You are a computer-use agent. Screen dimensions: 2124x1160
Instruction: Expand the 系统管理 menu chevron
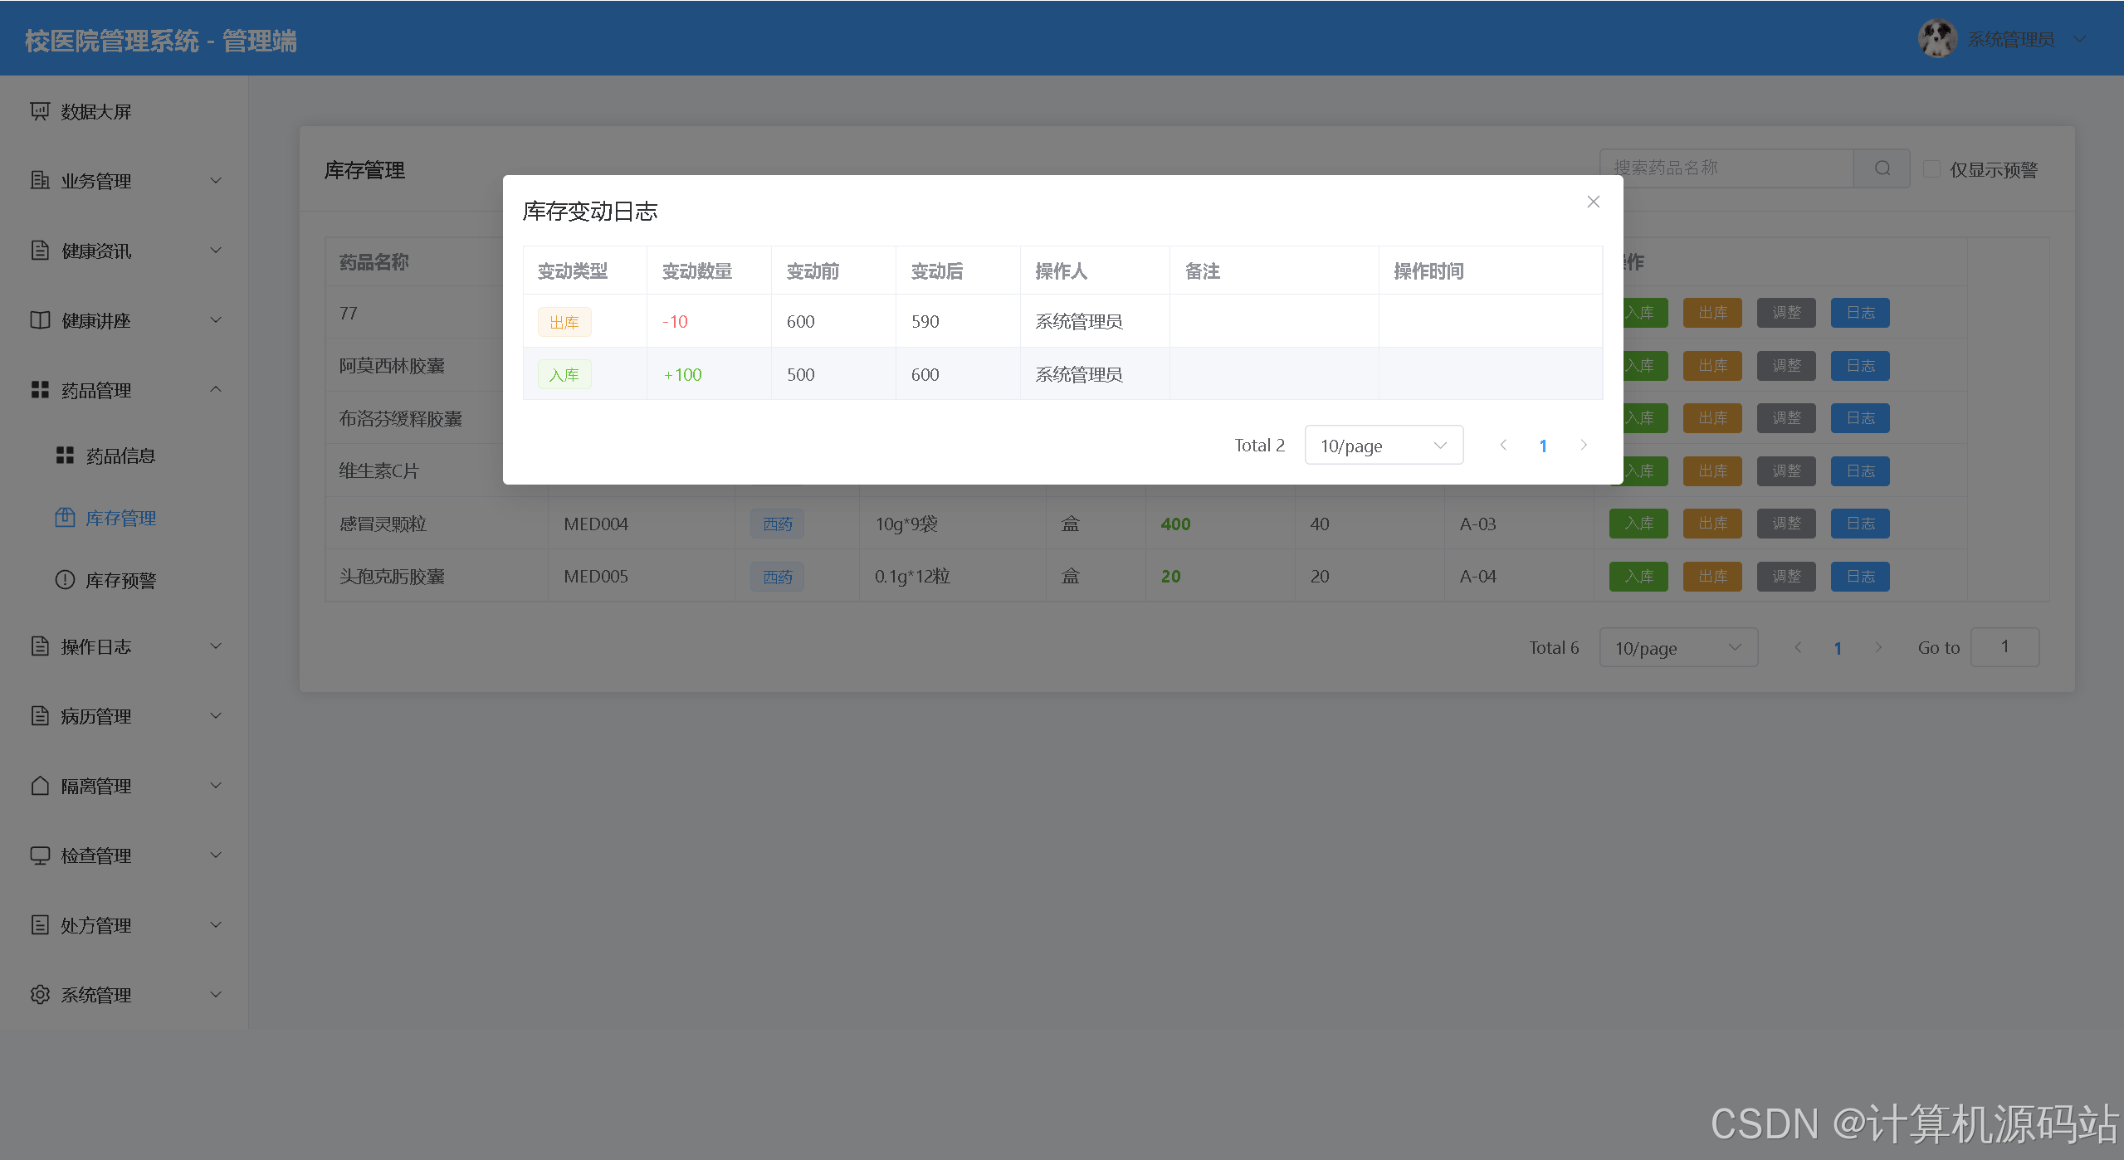point(216,994)
